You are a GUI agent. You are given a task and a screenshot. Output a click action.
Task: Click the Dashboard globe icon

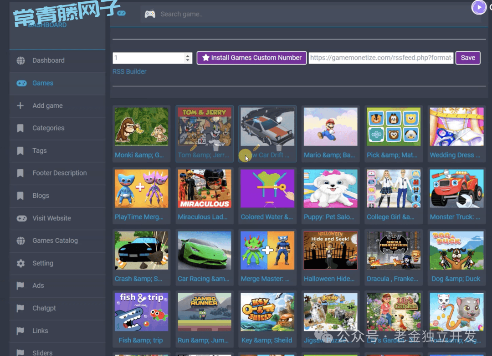pos(20,60)
